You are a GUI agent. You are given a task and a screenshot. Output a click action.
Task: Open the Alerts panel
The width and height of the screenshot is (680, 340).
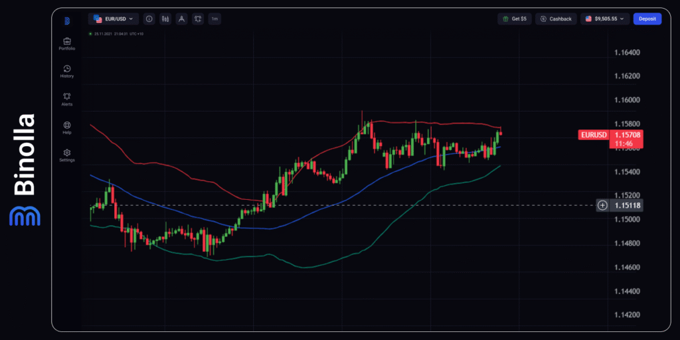coord(67,100)
